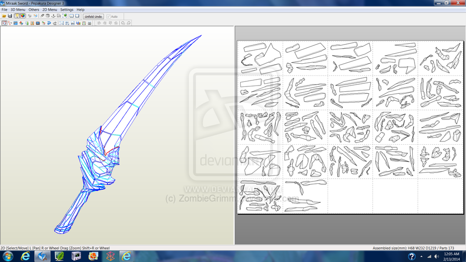Click the orange text 'I' tool icon
The height and width of the screenshot is (262, 466).
coord(32,23)
